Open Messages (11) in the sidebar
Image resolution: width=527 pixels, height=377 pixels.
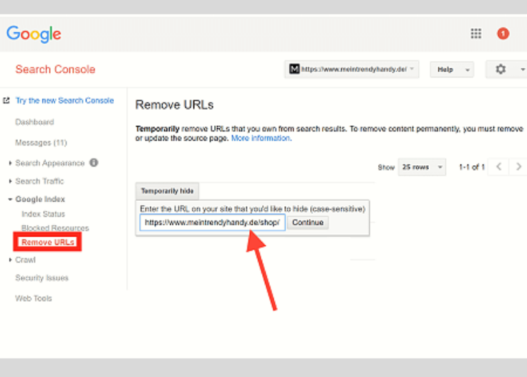41,143
